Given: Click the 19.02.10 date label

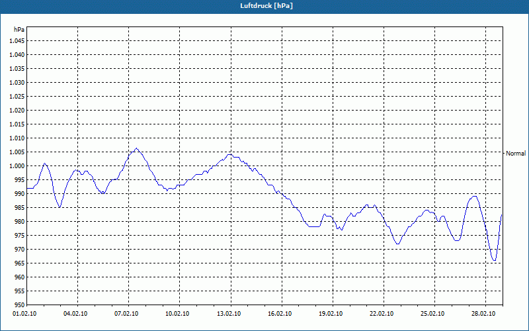Looking at the screenshot, I should (x=331, y=314).
